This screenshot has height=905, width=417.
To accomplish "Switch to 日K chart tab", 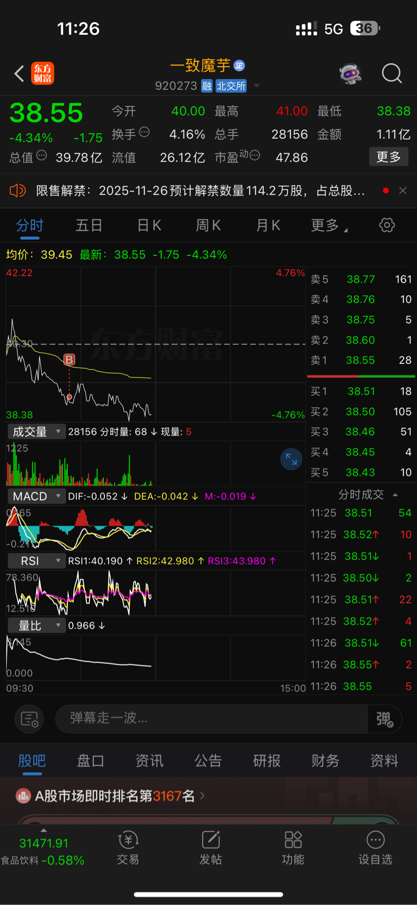I will point(149,225).
